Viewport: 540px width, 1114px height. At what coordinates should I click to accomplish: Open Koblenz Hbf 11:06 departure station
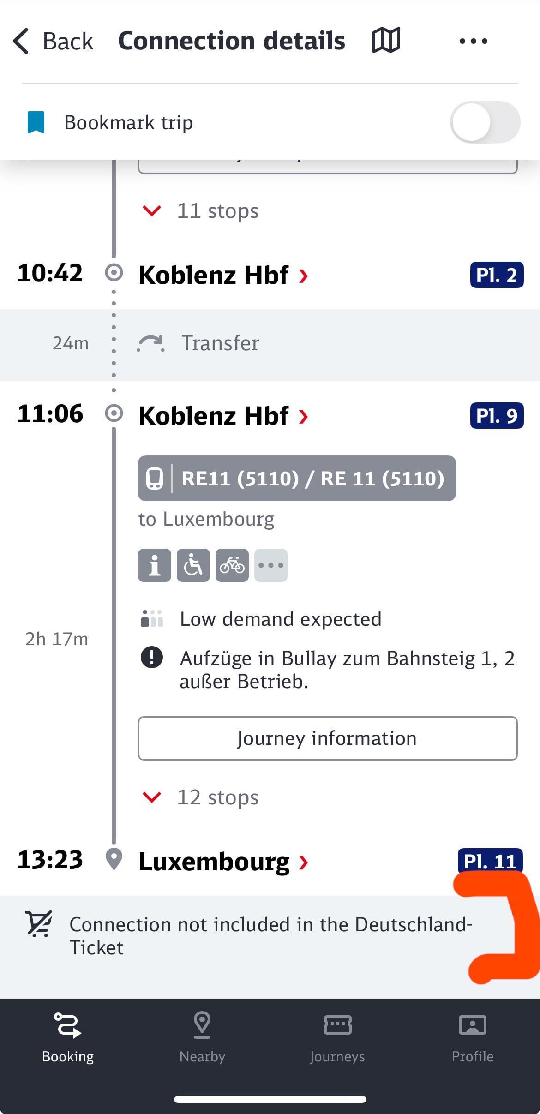click(222, 415)
